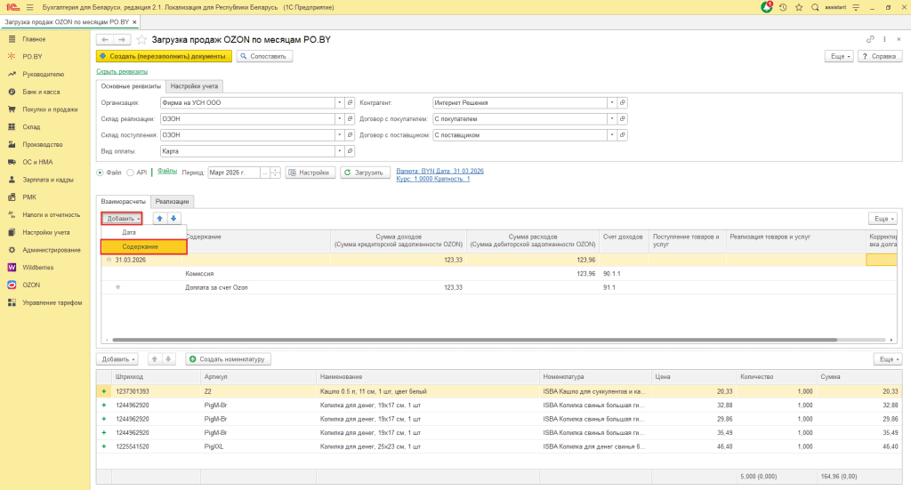Switch to Реализации tab
The image size is (911, 490).
click(x=172, y=202)
